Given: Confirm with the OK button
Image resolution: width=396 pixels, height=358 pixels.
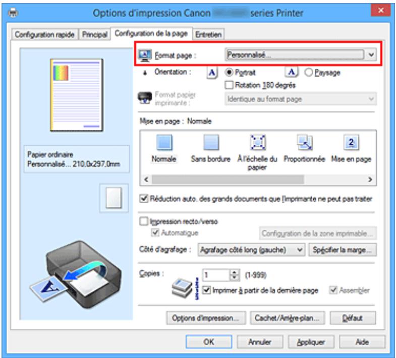Looking at the screenshot, I should 209,342.
